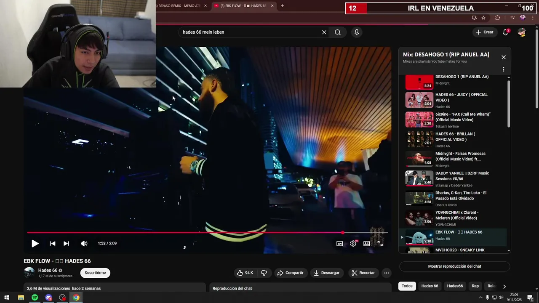The width and height of the screenshot is (539, 303).
Task: Share the video via Compartir
Action: [290, 273]
